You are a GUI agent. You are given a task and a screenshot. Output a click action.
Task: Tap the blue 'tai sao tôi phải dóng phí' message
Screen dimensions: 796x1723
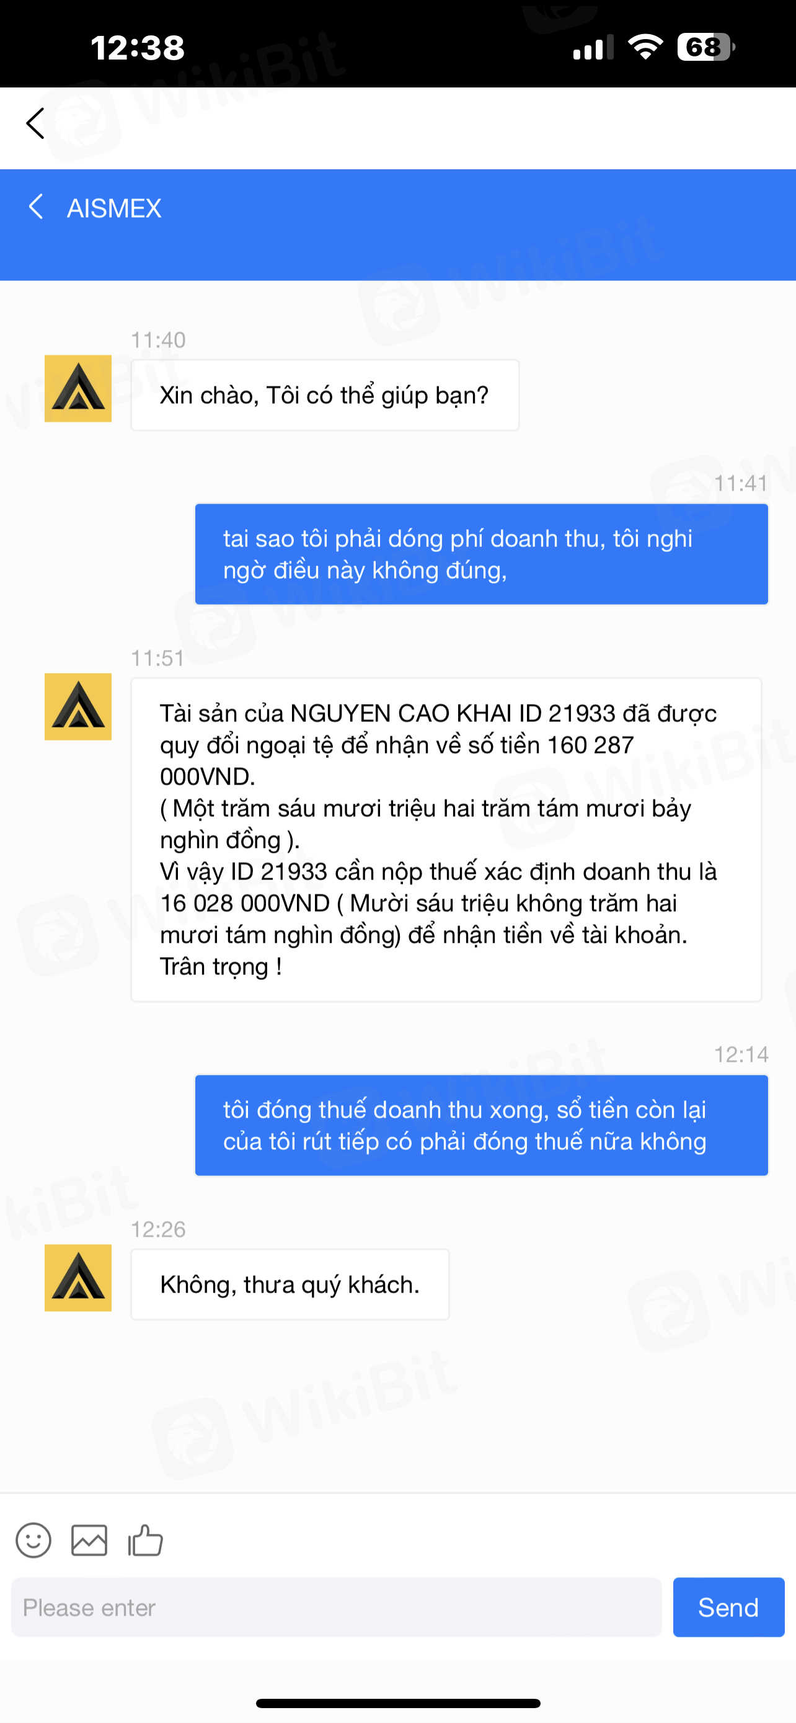(481, 554)
